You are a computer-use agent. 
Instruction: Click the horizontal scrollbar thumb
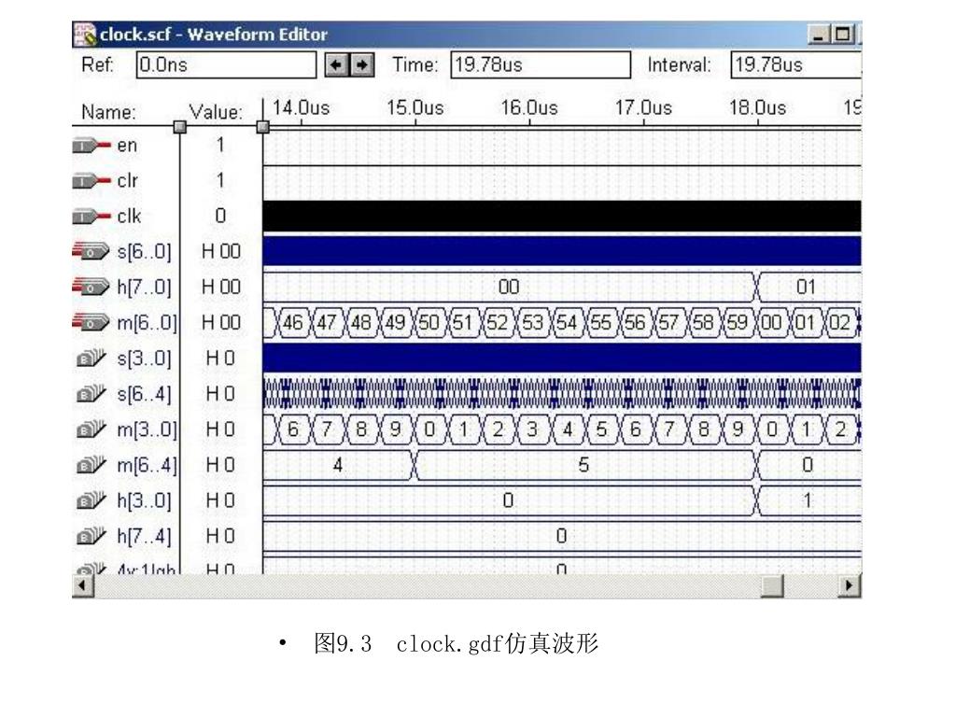point(772,586)
